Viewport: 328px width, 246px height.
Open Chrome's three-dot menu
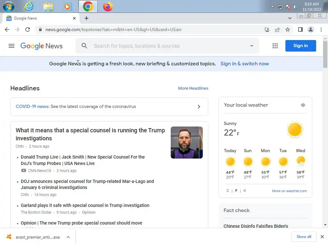tap(321, 29)
